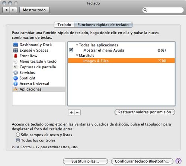The width and height of the screenshot is (186, 166).
Task: Select Dashboard y Dock category label
Action: point(36,45)
